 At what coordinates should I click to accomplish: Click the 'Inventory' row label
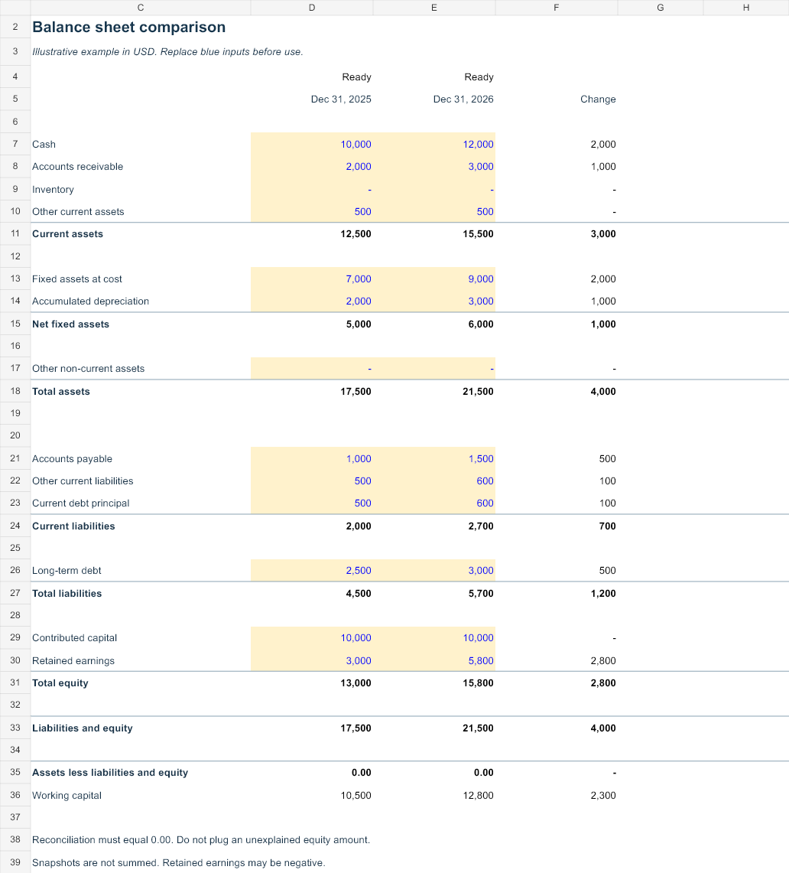(x=53, y=189)
